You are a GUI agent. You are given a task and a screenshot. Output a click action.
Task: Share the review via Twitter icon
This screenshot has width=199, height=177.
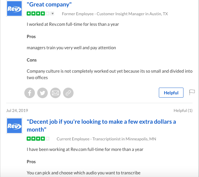42,93
